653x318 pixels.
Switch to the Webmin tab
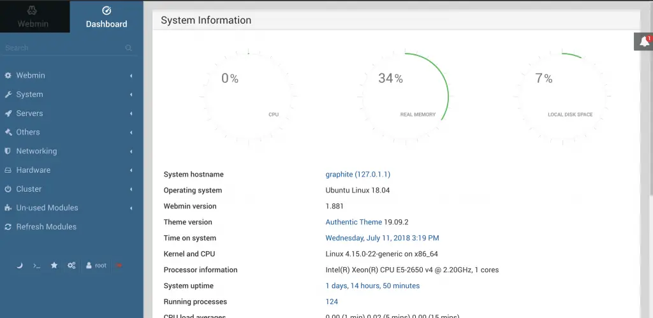33,17
